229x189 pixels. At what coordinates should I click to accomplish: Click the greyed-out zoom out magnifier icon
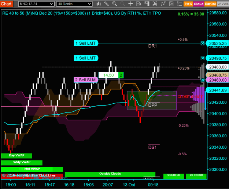coord(122,4)
